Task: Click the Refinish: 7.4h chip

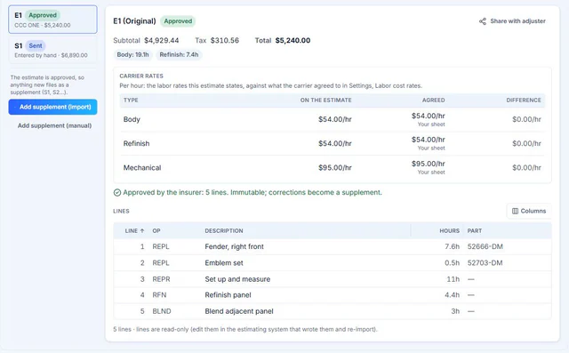Action: [x=179, y=55]
